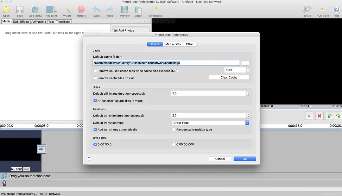342x196 pixels.
Task: Open a project with the Open icon
Action: (6, 11)
